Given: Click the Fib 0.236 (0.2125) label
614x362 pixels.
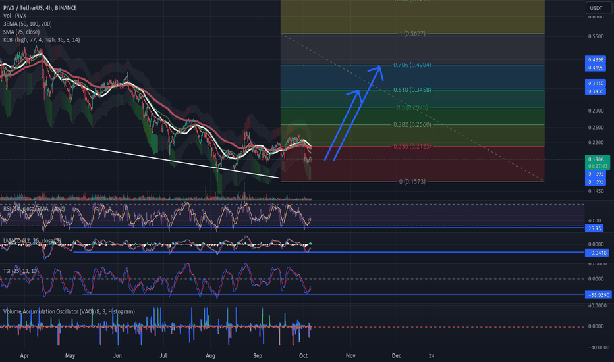Looking at the screenshot, I should point(412,146).
